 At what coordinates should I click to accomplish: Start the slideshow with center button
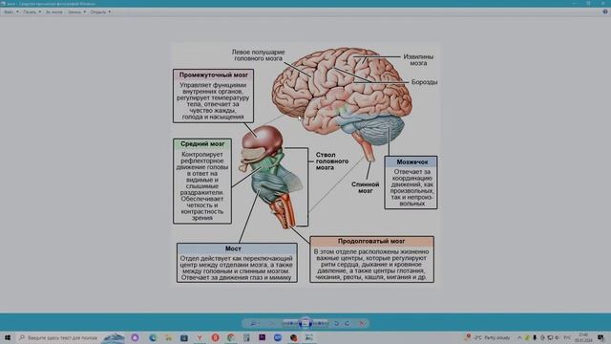(x=305, y=323)
